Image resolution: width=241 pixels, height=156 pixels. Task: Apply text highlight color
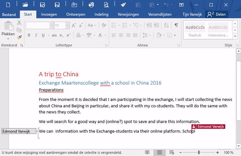[89, 35]
